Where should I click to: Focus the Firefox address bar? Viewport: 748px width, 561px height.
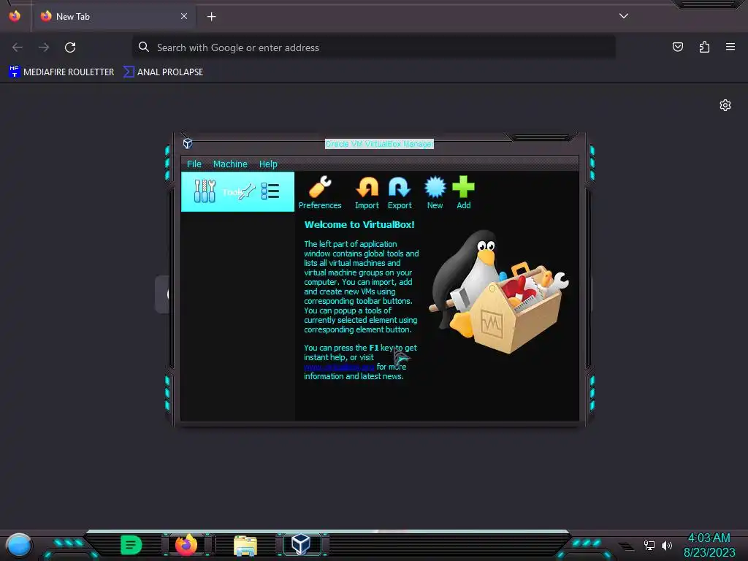pyautogui.click(x=373, y=47)
